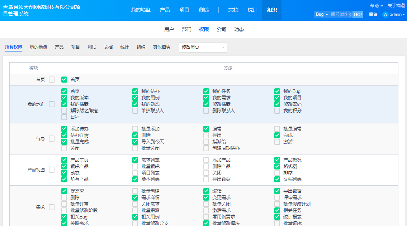The height and width of the screenshot is (226, 407).
Task: Expand the 修改历史 select box
Action: pos(203,47)
